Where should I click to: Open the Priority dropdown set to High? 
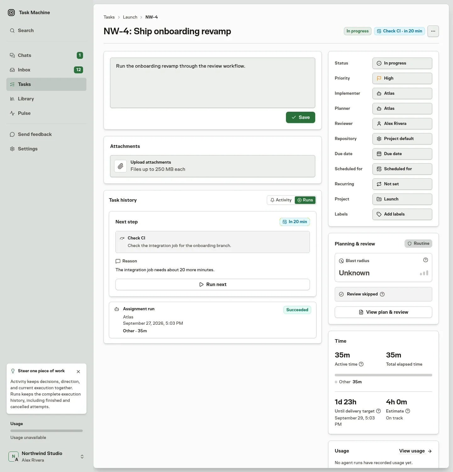point(402,78)
